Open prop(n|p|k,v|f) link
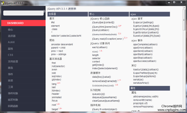Viewport: 187px width, 113px height. 140,103
